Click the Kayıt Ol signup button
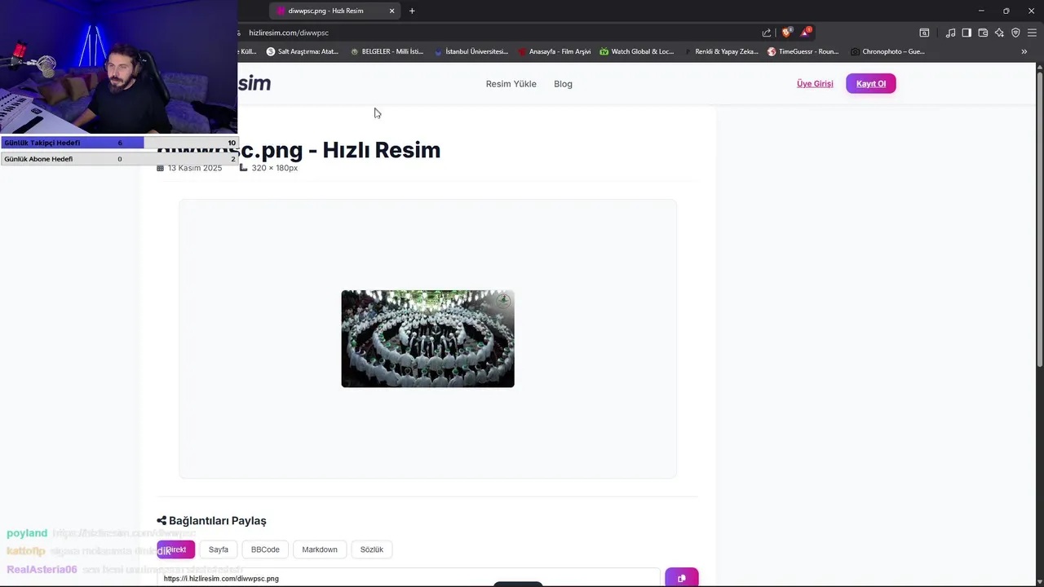 (871, 83)
